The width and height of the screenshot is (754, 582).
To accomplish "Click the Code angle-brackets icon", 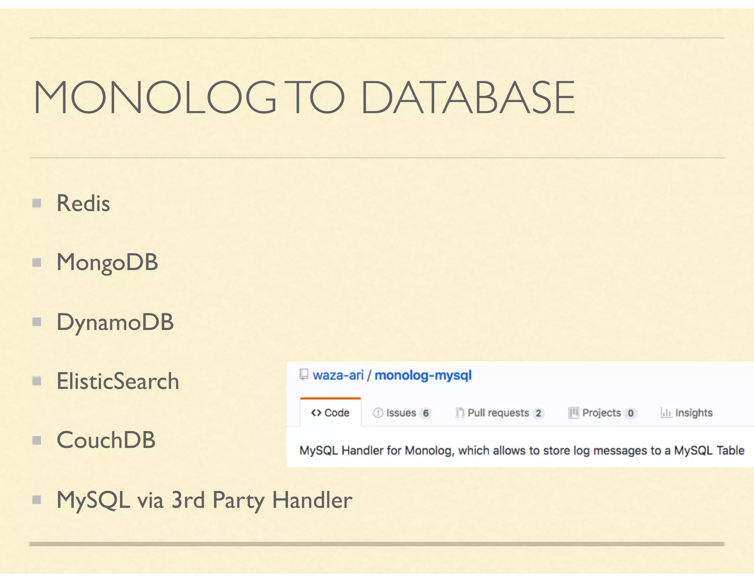I will coord(316,413).
